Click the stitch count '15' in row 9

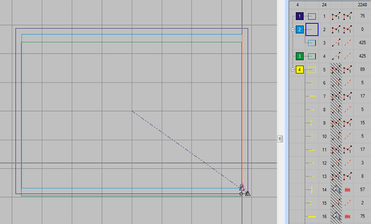tap(363, 123)
